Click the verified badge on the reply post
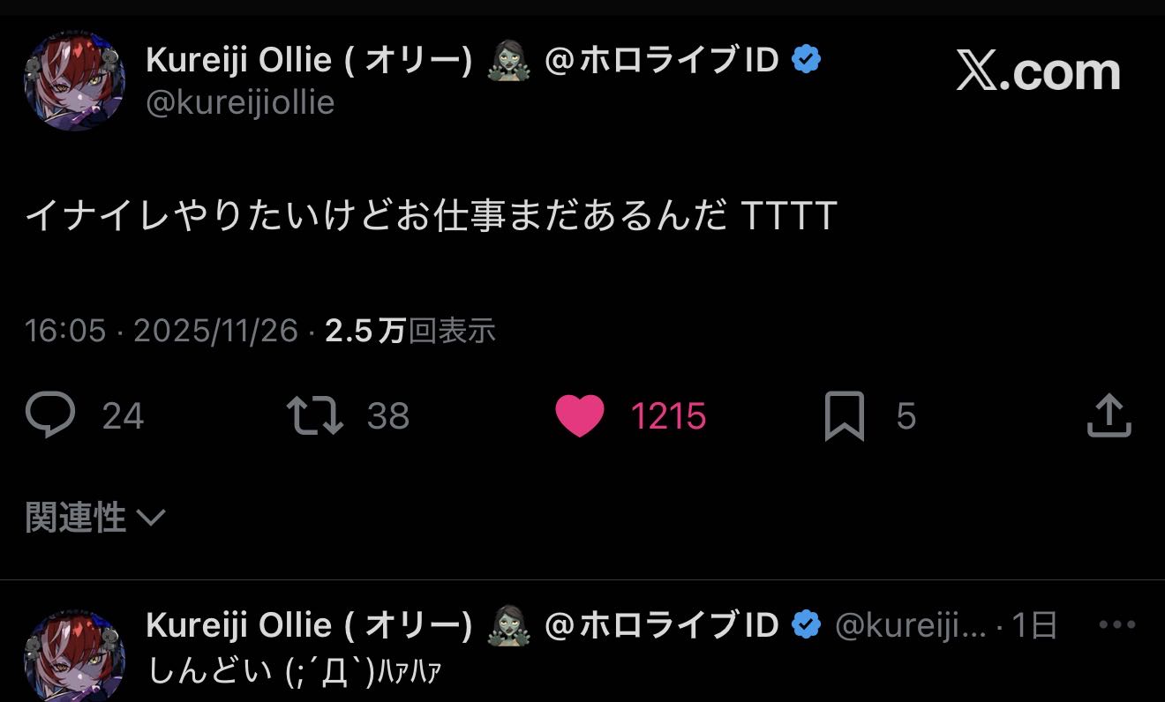 (806, 625)
